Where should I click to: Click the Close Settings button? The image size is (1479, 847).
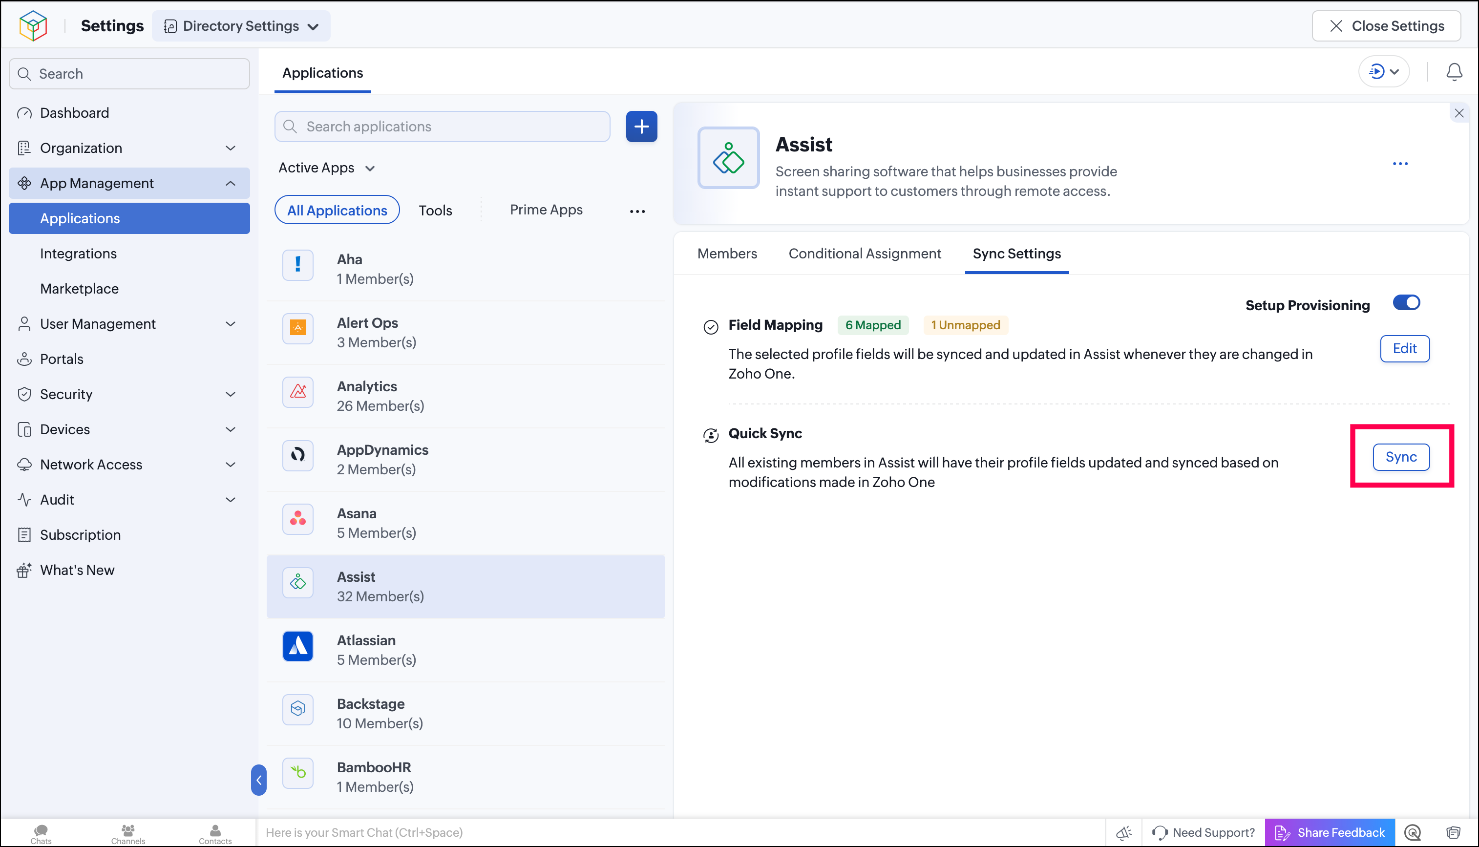[1387, 25]
